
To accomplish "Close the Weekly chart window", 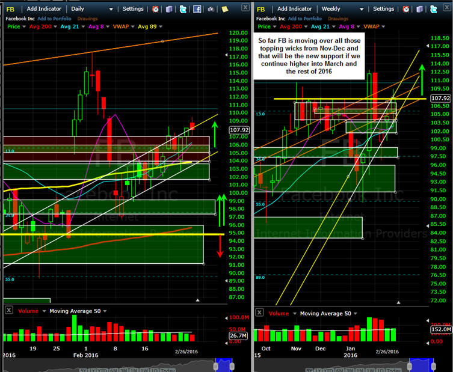I will (x=447, y=7).
